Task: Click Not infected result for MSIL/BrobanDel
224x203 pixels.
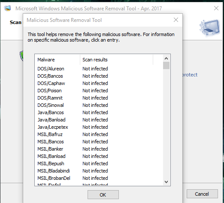Action: point(95,178)
